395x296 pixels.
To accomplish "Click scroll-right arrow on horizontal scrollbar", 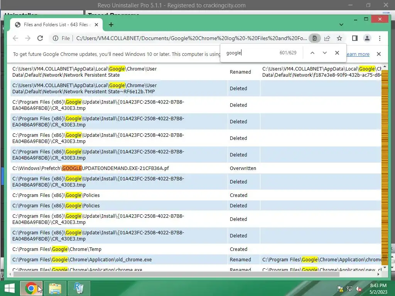I will [378, 274].
